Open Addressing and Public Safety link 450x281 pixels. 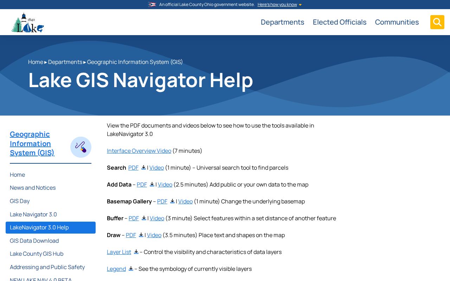point(47,267)
